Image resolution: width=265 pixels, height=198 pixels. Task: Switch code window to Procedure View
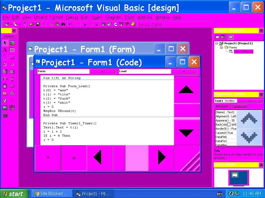pos(48,158)
